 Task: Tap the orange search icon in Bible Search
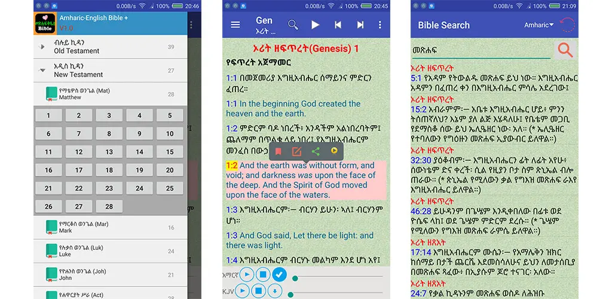click(x=565, y=50)
